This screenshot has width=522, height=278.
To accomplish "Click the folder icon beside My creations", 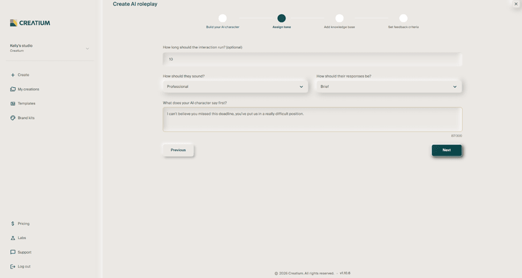I will [x=13, y=89].
